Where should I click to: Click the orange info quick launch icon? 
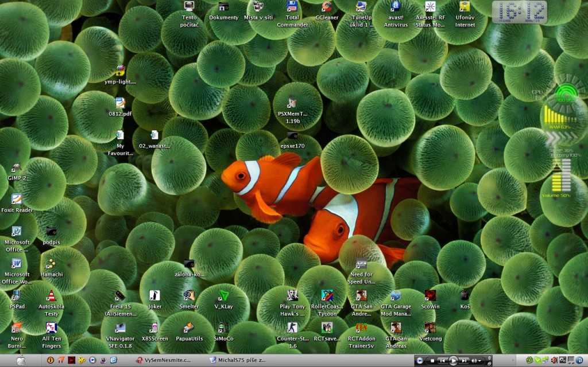pos(51,360)
